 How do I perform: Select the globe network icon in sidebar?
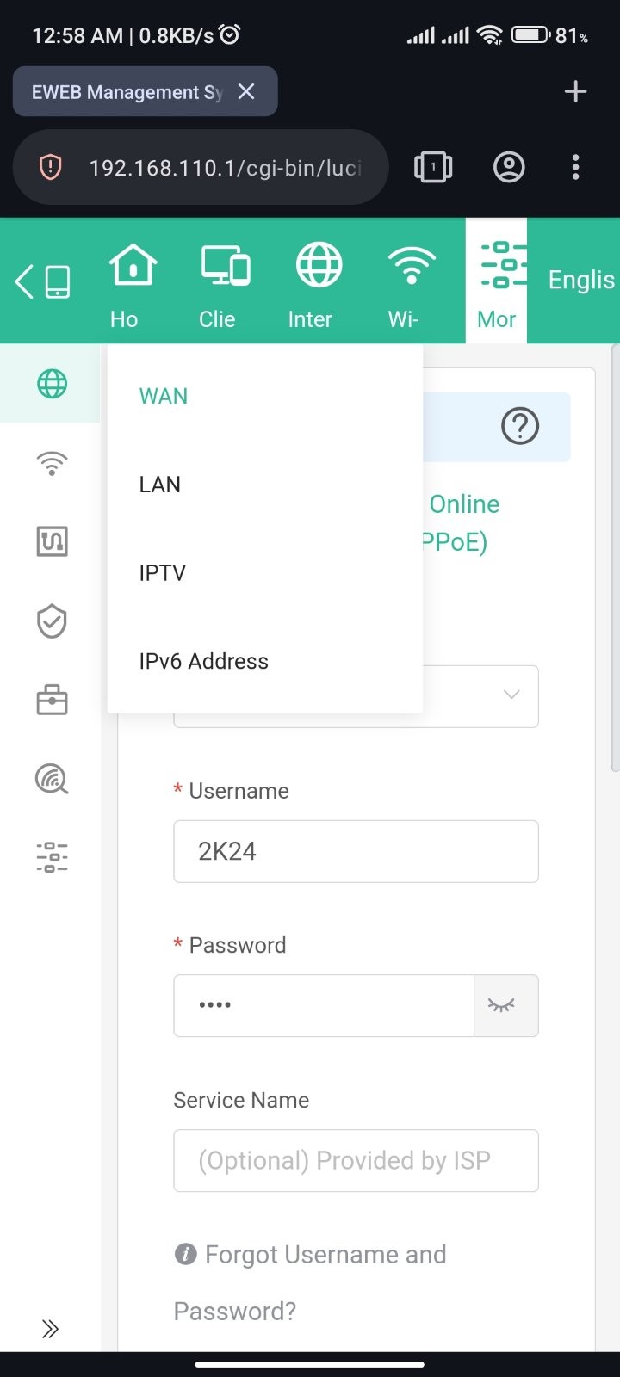coord(52,384)
